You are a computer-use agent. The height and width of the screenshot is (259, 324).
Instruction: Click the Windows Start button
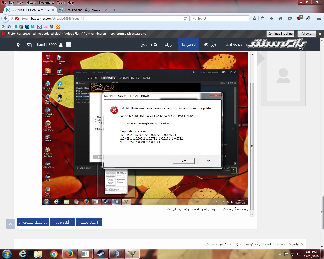(7, 254)
